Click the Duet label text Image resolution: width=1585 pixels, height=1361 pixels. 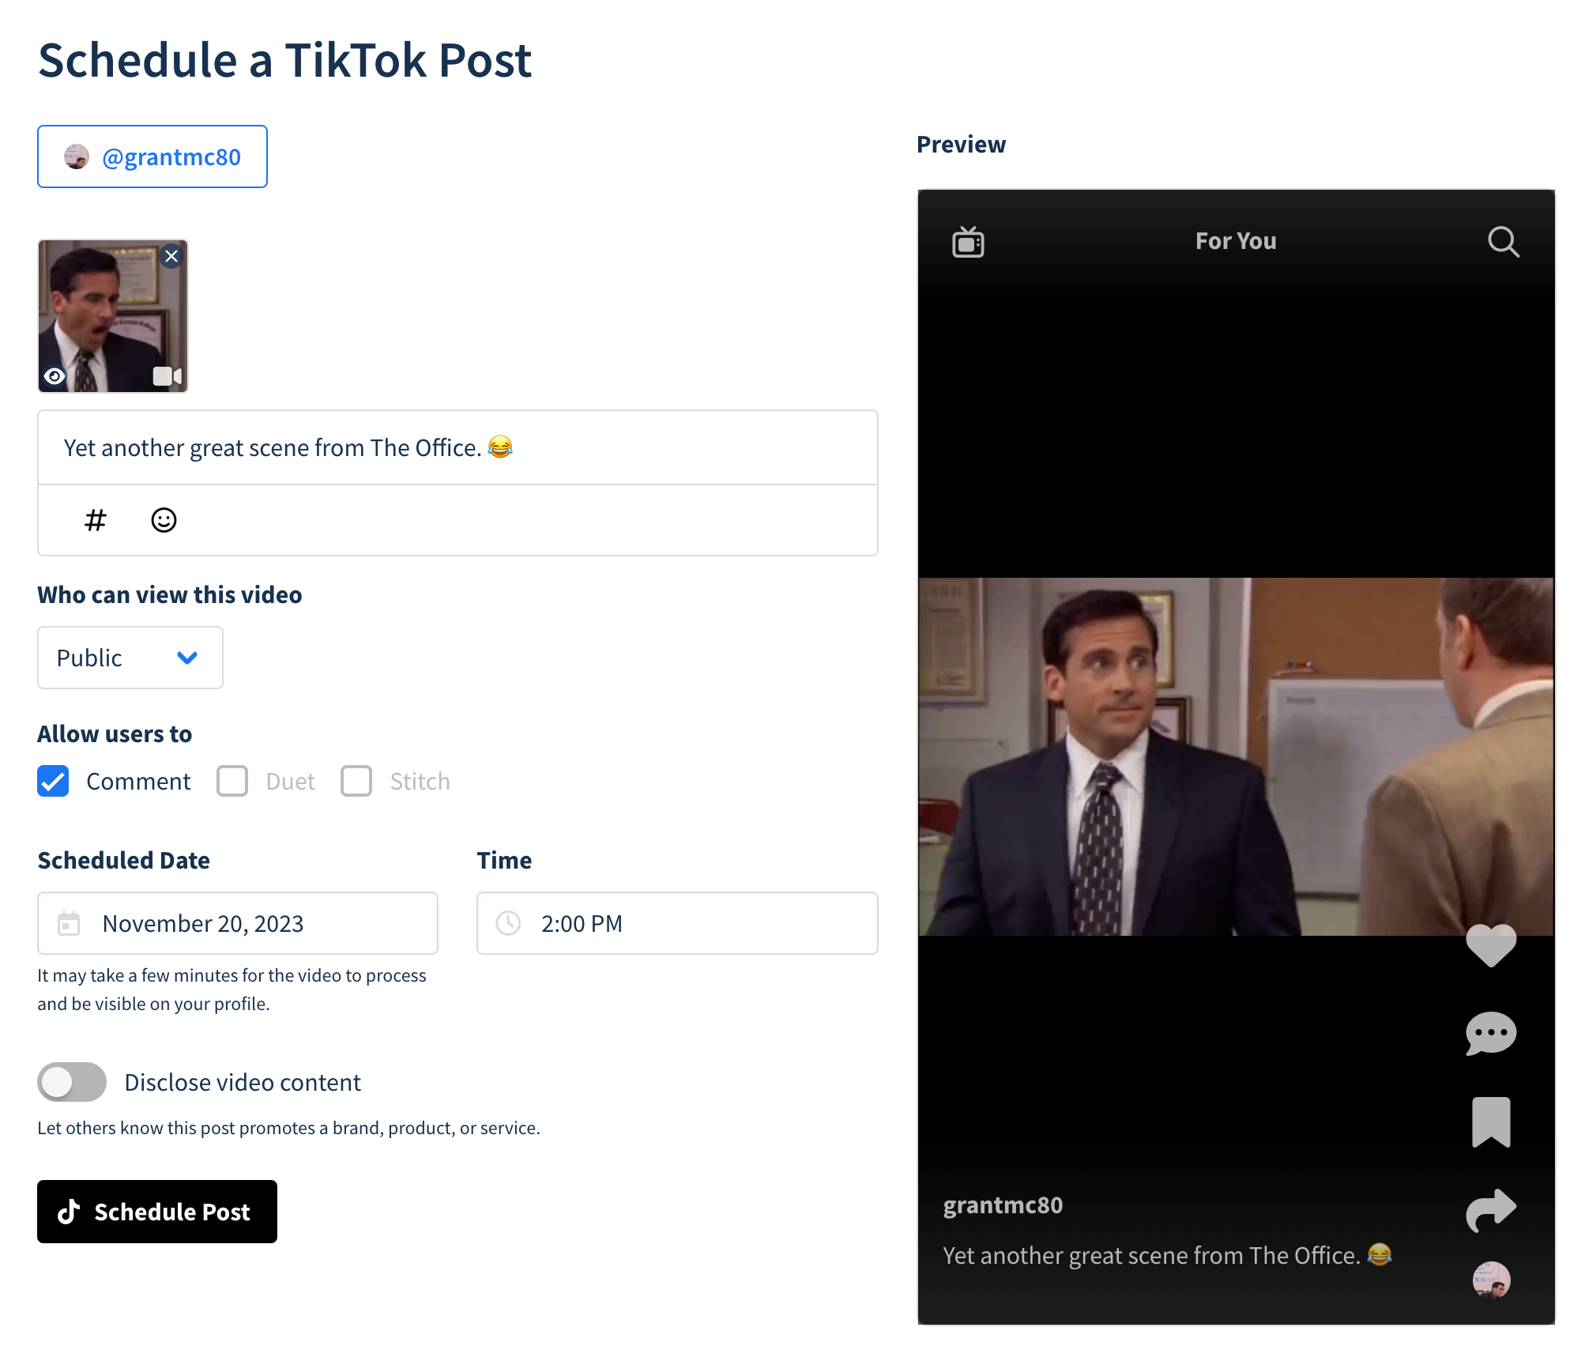coord(290,781)
